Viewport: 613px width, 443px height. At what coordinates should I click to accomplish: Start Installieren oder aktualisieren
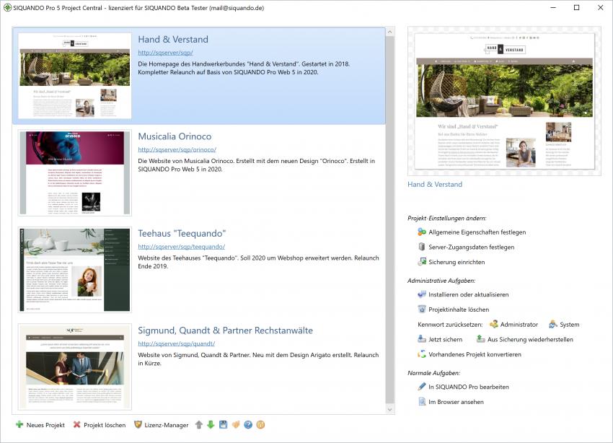pos(468,294)
